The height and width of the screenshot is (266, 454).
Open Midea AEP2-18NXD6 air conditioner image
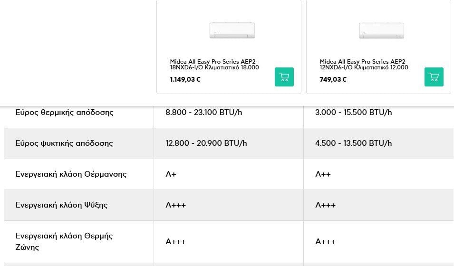pos(232,30)
